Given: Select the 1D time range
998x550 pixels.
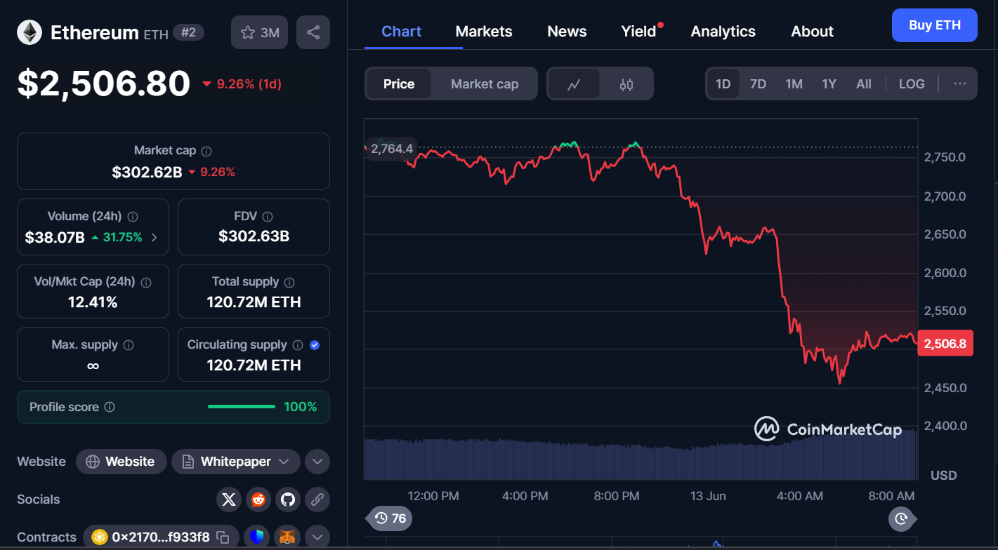Looking at the screenshot, I should [x=723, y=84].
